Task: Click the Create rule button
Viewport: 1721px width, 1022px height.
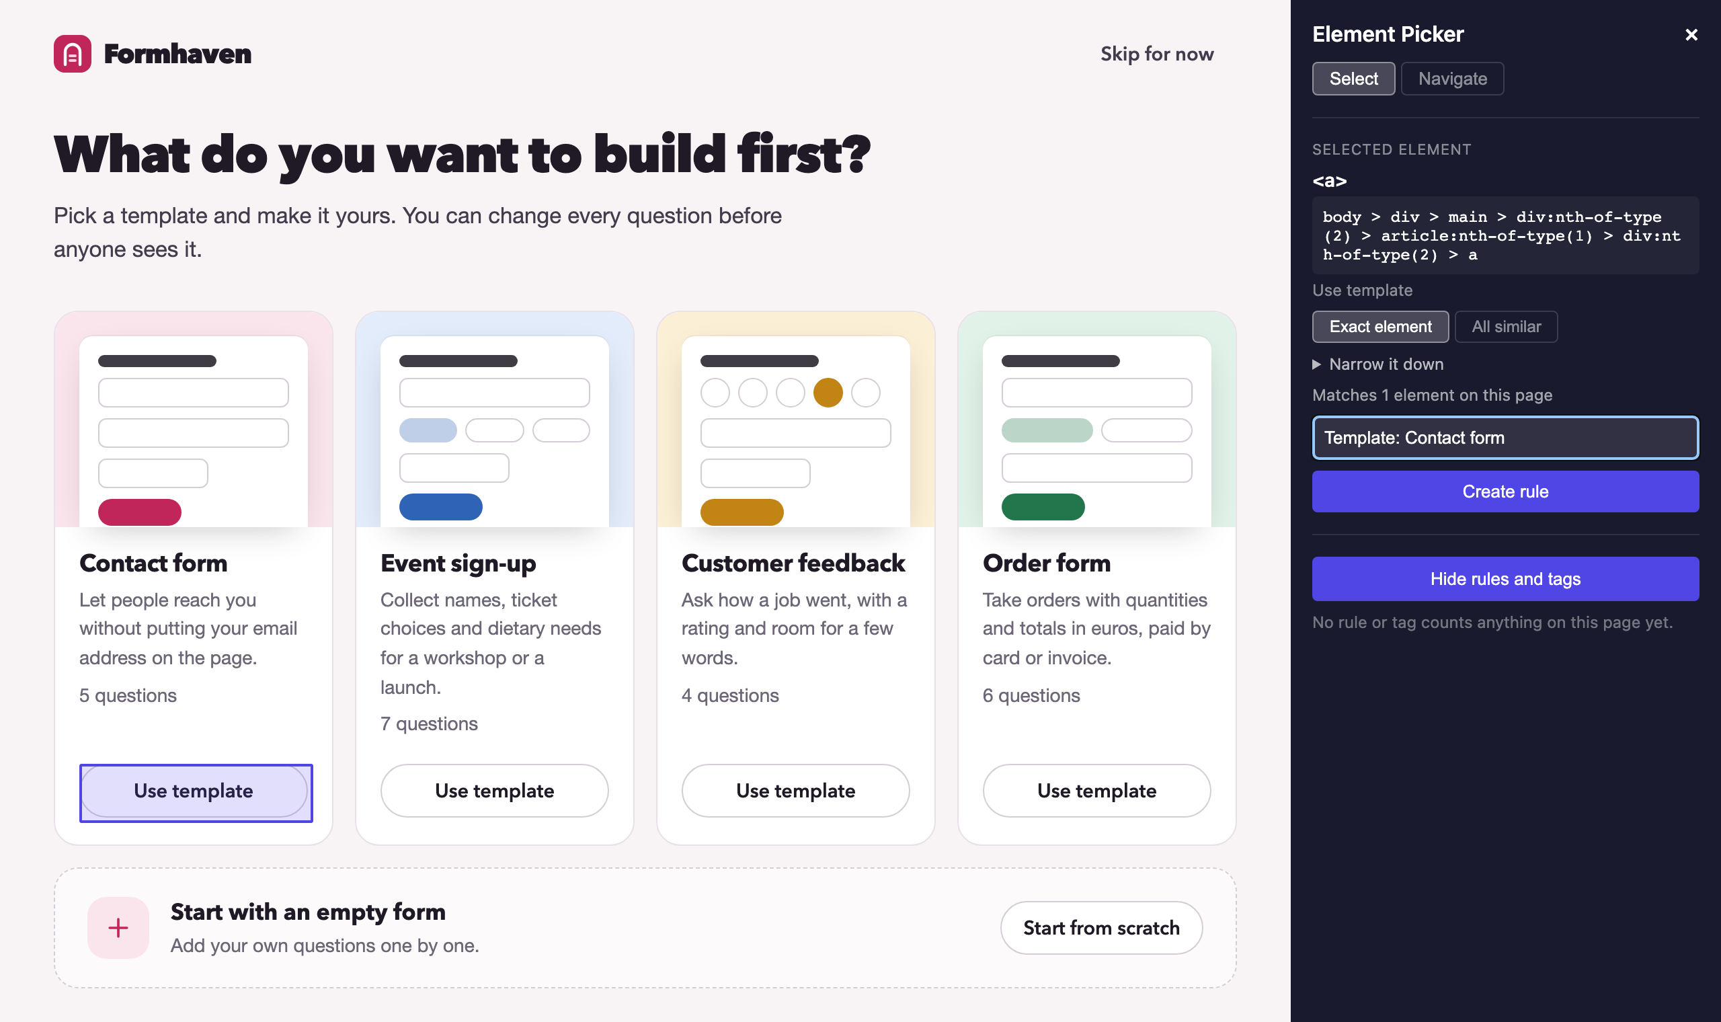Action: (1505, 491)
